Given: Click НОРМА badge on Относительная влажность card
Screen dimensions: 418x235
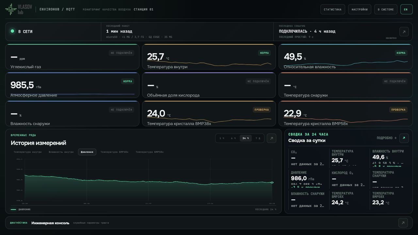Looking at the screenshot, I should (401, 53).
